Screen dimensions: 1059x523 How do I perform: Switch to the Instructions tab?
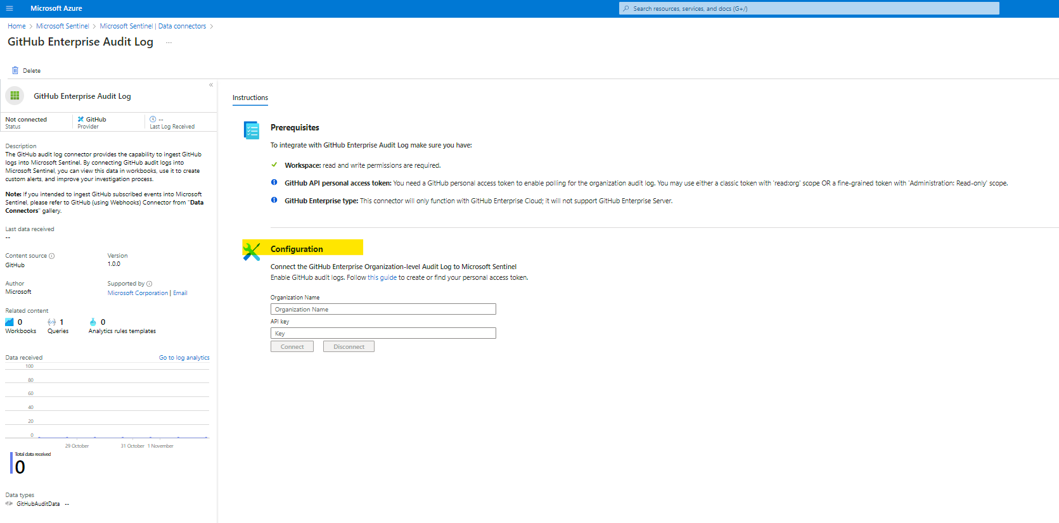tap(250, 98)
